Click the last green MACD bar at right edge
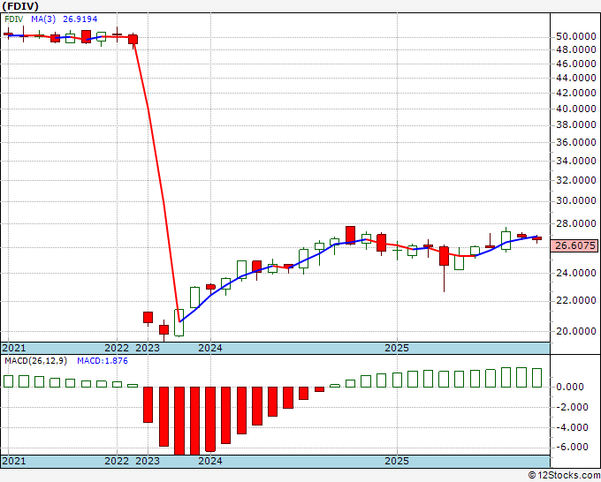Viewport: 601px width, 482px height. (537, 378)
